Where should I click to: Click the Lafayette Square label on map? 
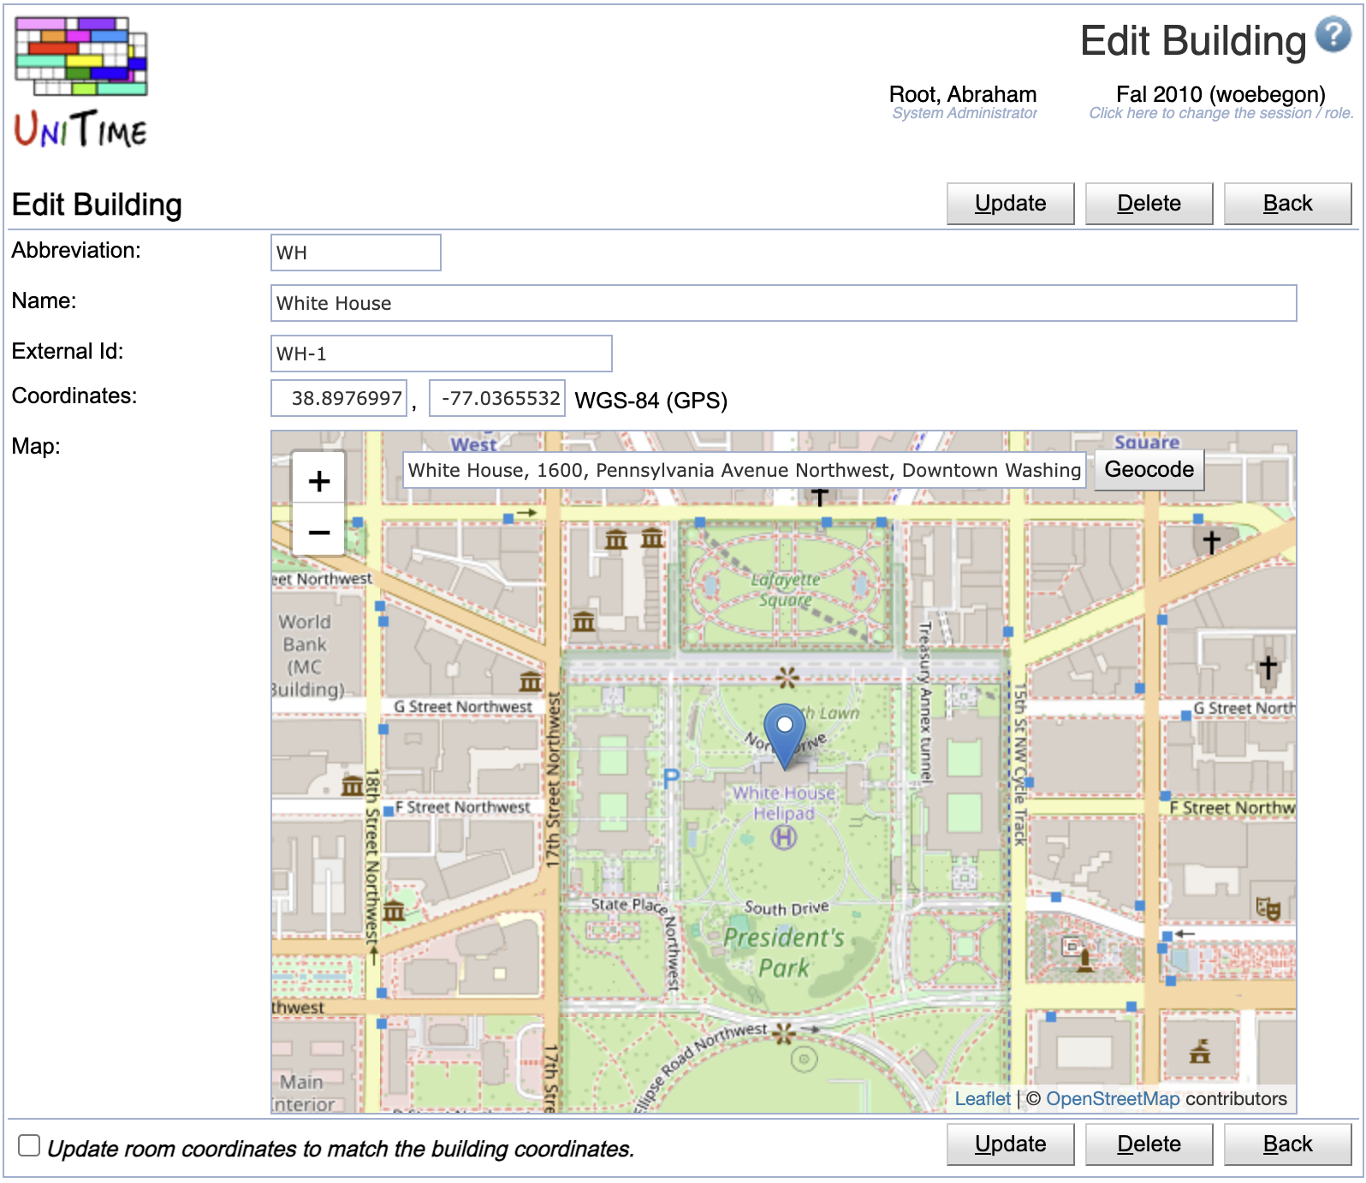click(x=786, y=590)
